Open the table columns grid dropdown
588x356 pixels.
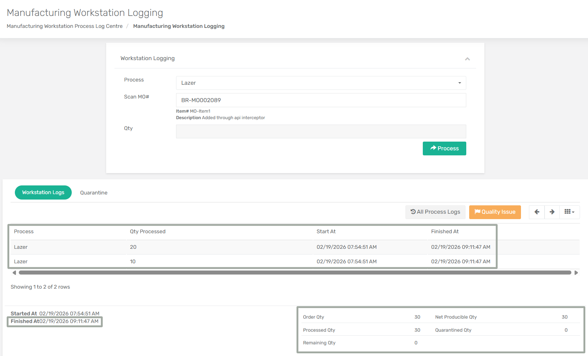[569, 212]
